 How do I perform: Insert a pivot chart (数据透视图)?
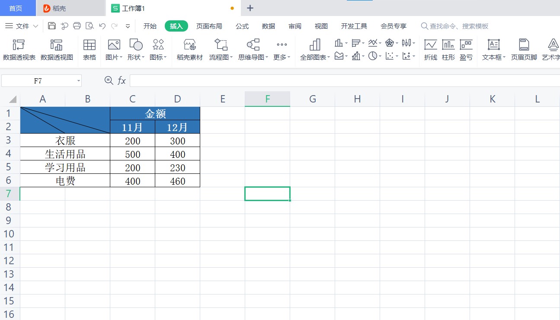tap(57, 50)
